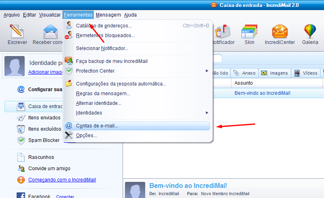Image resolution: width=324 pixels, height=198 pixels.
Task: Open the Arquivo menu
Action: coord(12,15)
